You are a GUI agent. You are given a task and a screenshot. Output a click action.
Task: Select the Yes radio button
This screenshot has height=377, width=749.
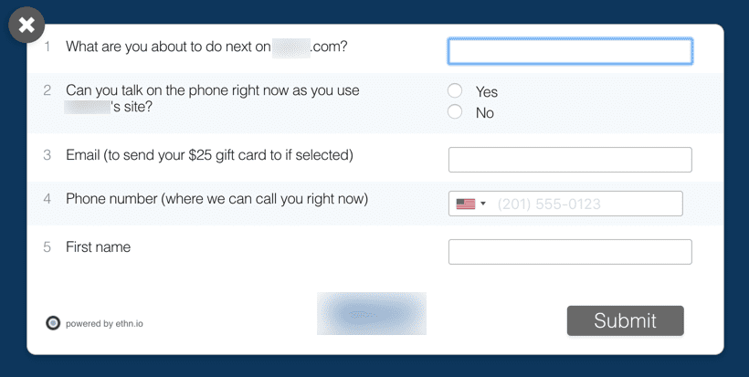(455, 90)
